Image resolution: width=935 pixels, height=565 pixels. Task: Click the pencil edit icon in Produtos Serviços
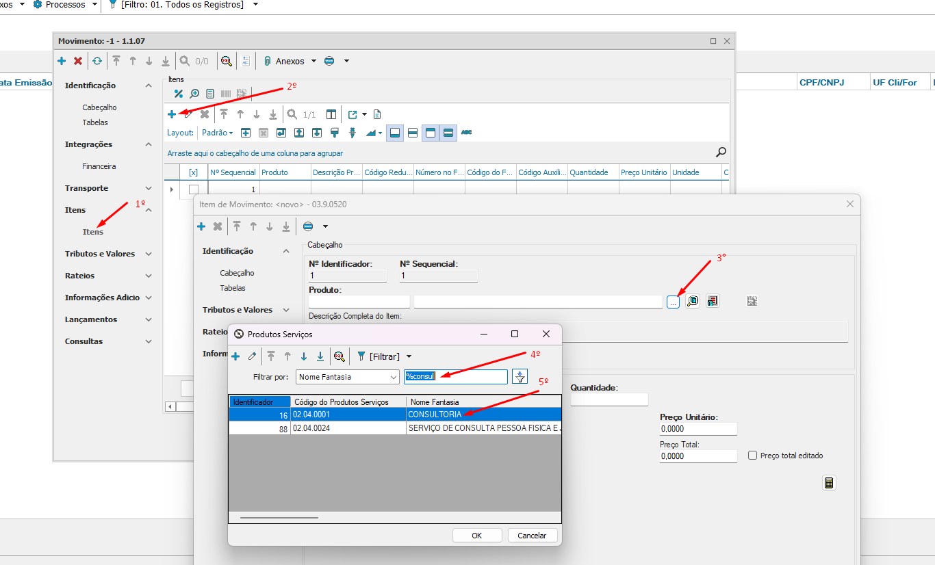click(x=252, y=356)
